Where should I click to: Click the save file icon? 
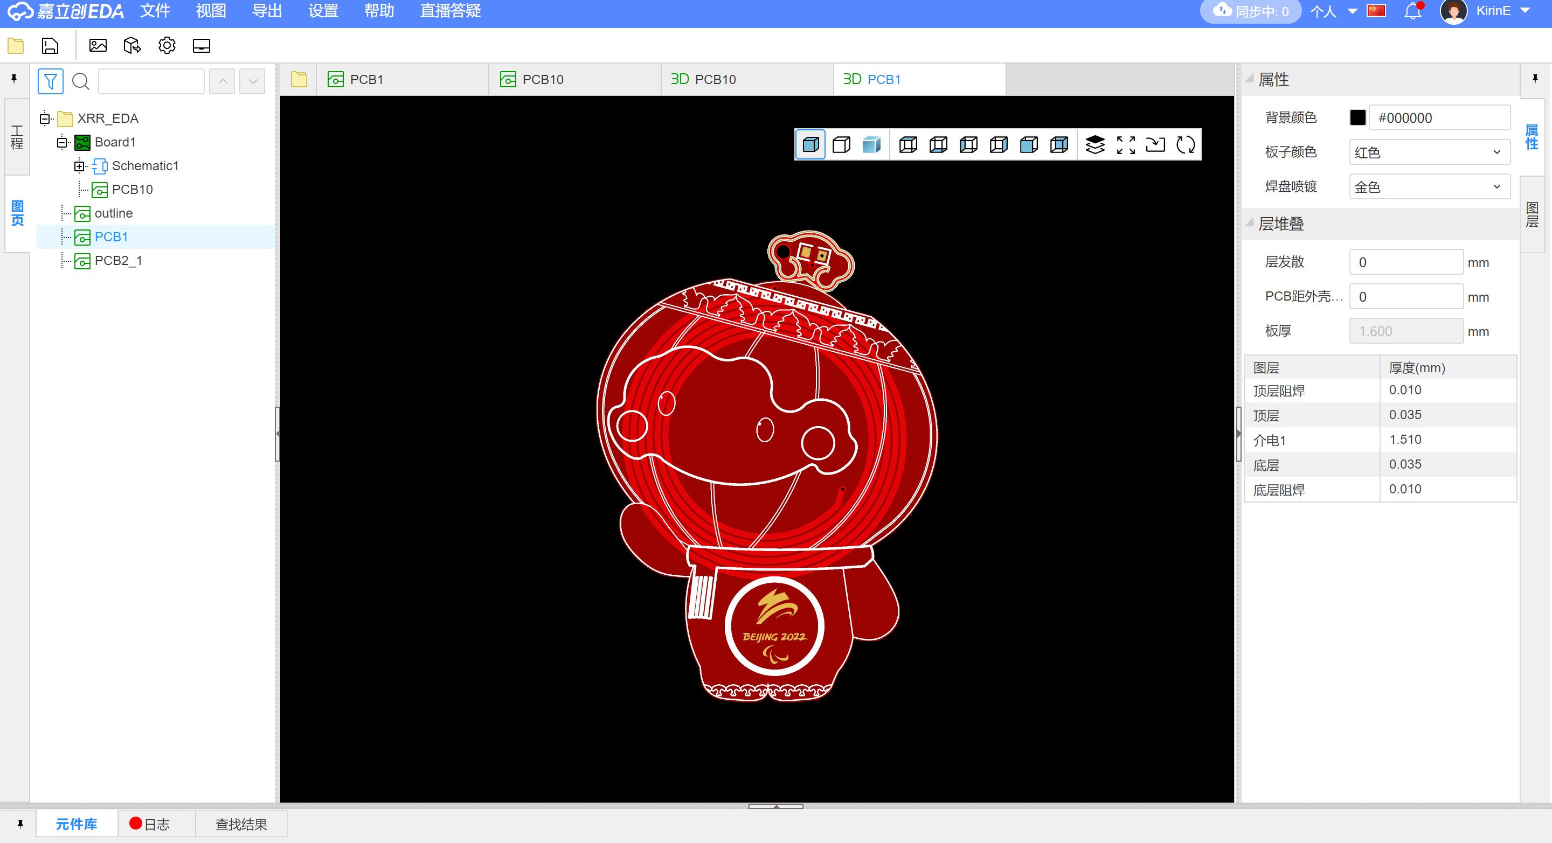point(50,46)
